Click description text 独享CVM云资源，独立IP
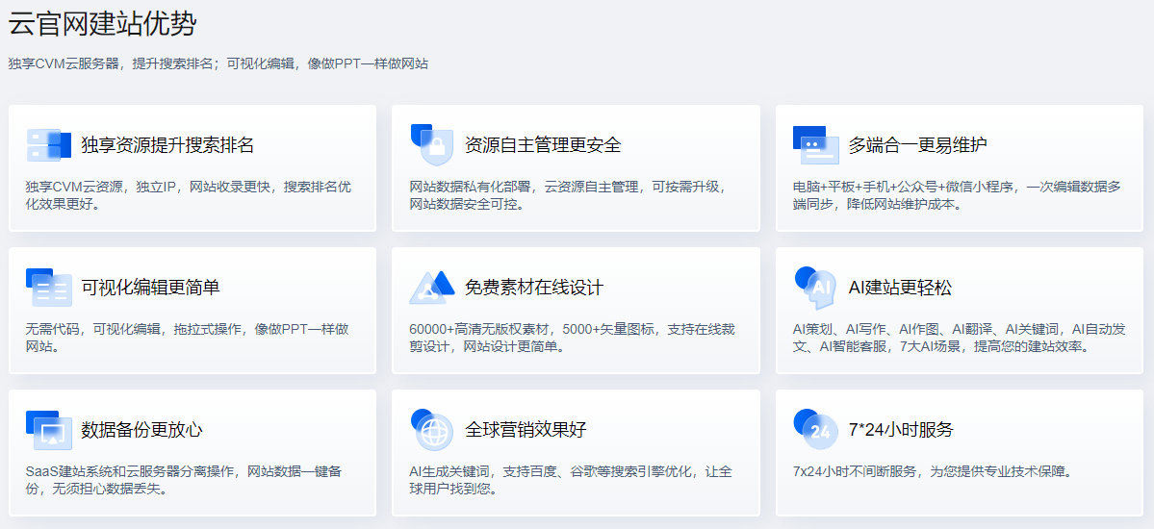 (189, 195)
